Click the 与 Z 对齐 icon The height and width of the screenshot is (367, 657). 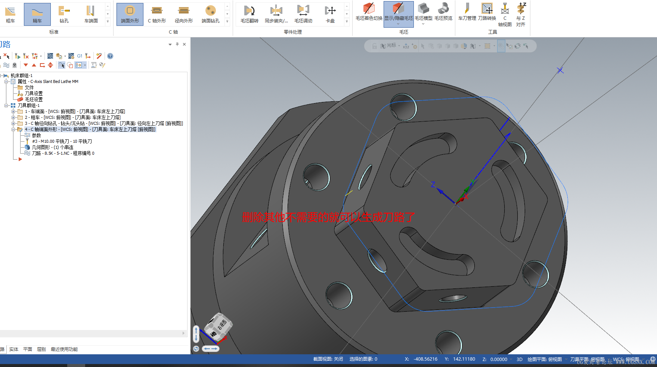(x=521, y=14)
